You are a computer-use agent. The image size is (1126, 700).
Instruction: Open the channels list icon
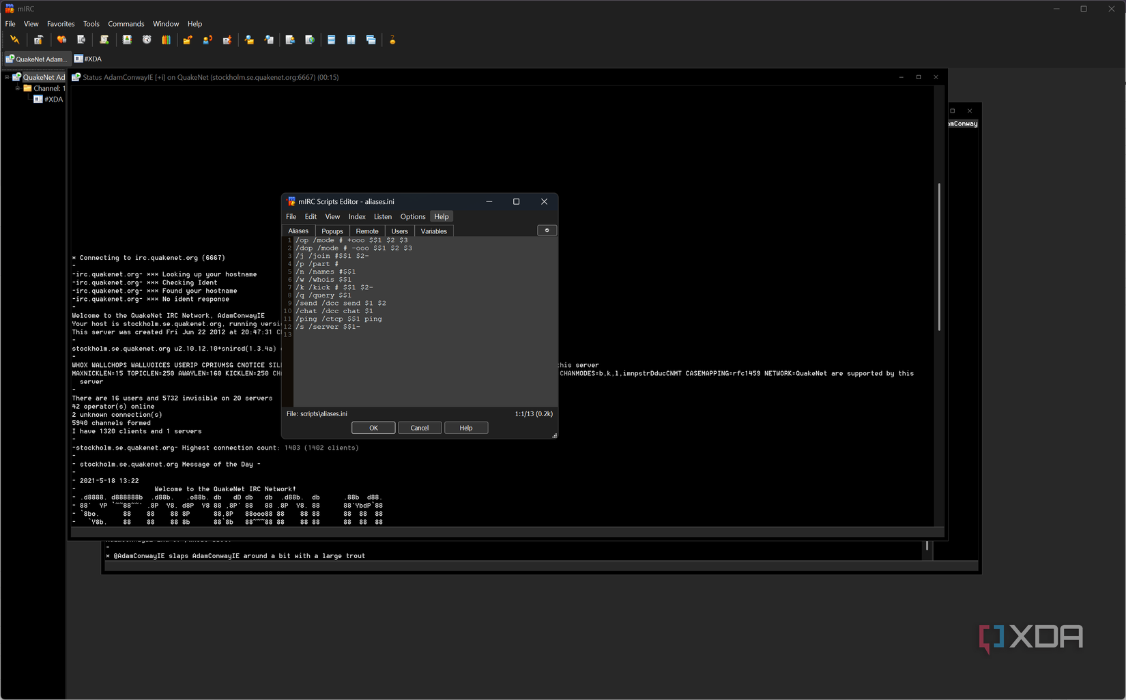click(x=81, y=40)
